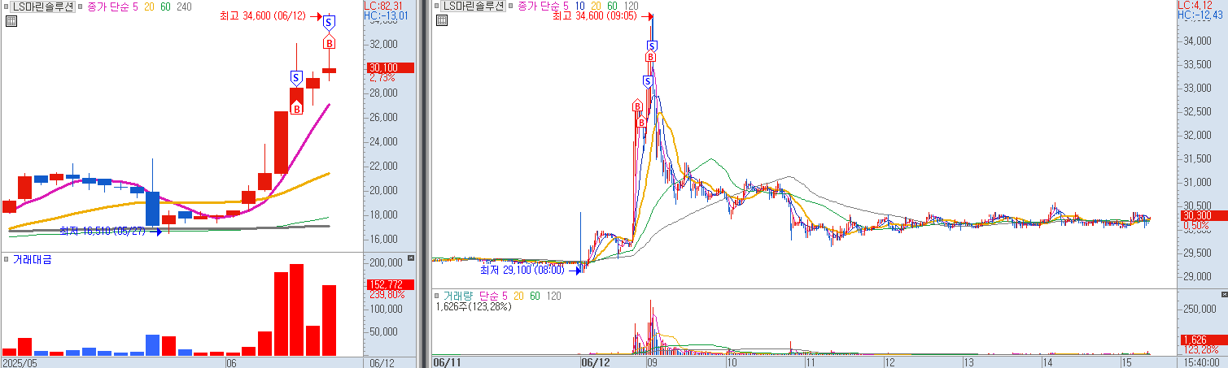Image resolution: width=1228 pixels, height=368 pixels.
Task: Click the 239.80% label under the 152,772 tag
Action: 387,295
